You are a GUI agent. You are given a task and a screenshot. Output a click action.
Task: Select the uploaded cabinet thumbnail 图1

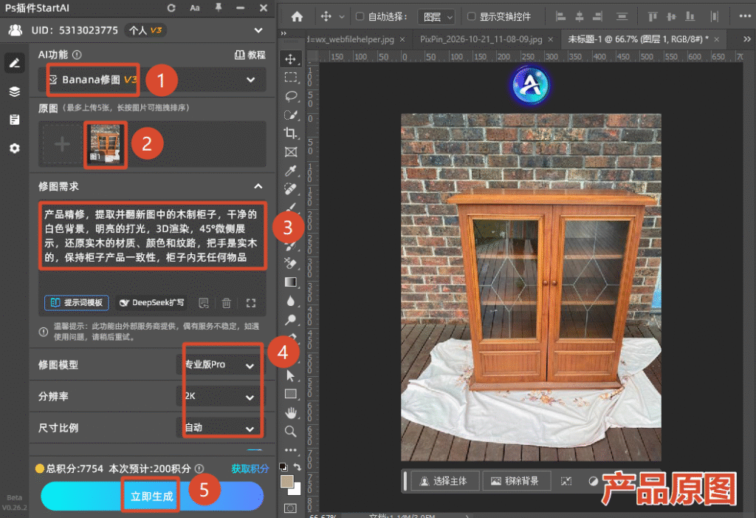tap(105, 143)
